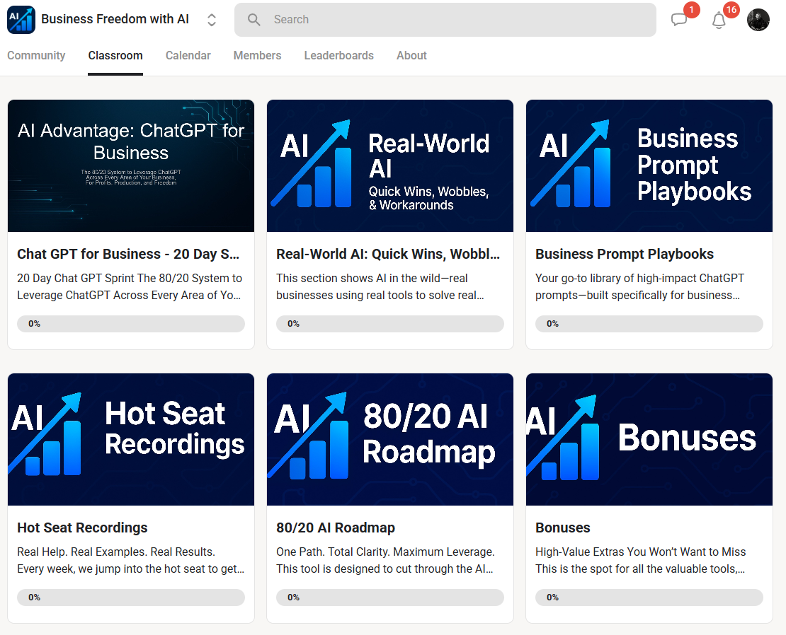Click the Business Freedom with AI logo icon
This screenshot has height=635, width=786.
coord(21,20)
